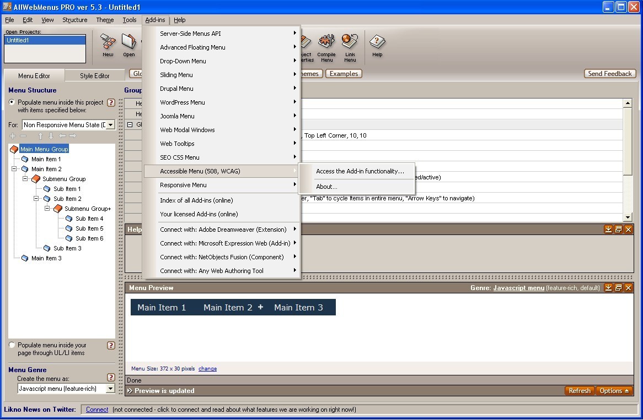This screenshot has height=420, width=643.
Task: Collapse the Submenu Group tree node
Action: 25,178
